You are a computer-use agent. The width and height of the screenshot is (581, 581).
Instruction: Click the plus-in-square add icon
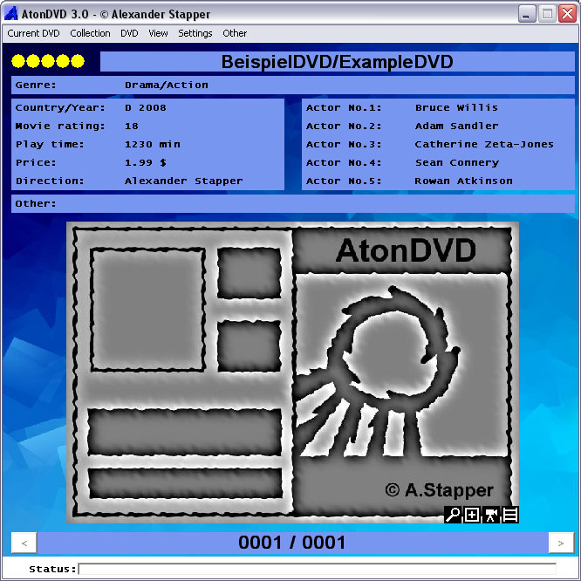[x=472, y=515]
